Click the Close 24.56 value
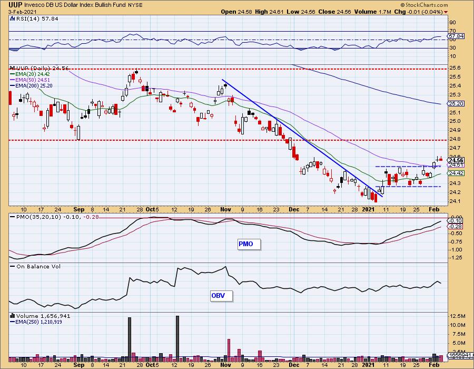Screen dimensions: 474x369 [x=334, y=12]
